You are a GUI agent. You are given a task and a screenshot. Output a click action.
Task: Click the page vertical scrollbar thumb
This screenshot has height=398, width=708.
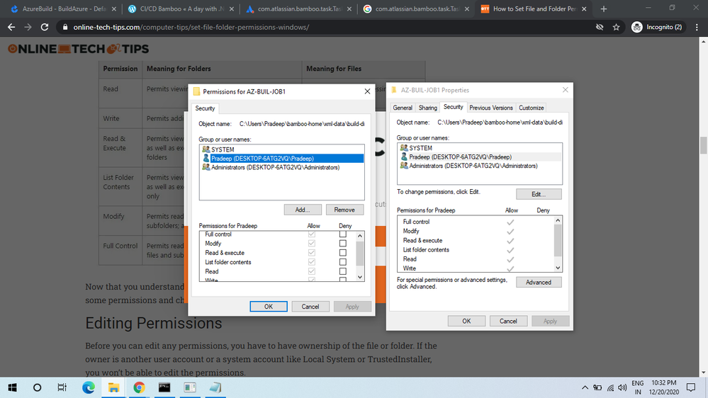coord(703,145)
